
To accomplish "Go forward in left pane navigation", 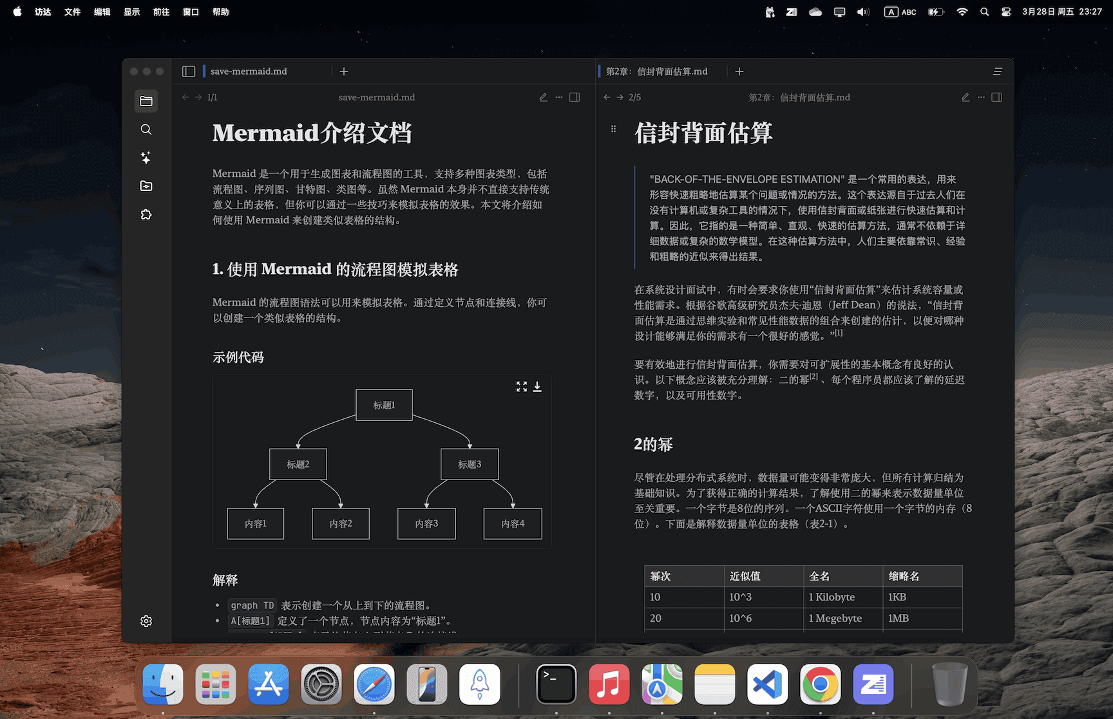I will (198, 97).
